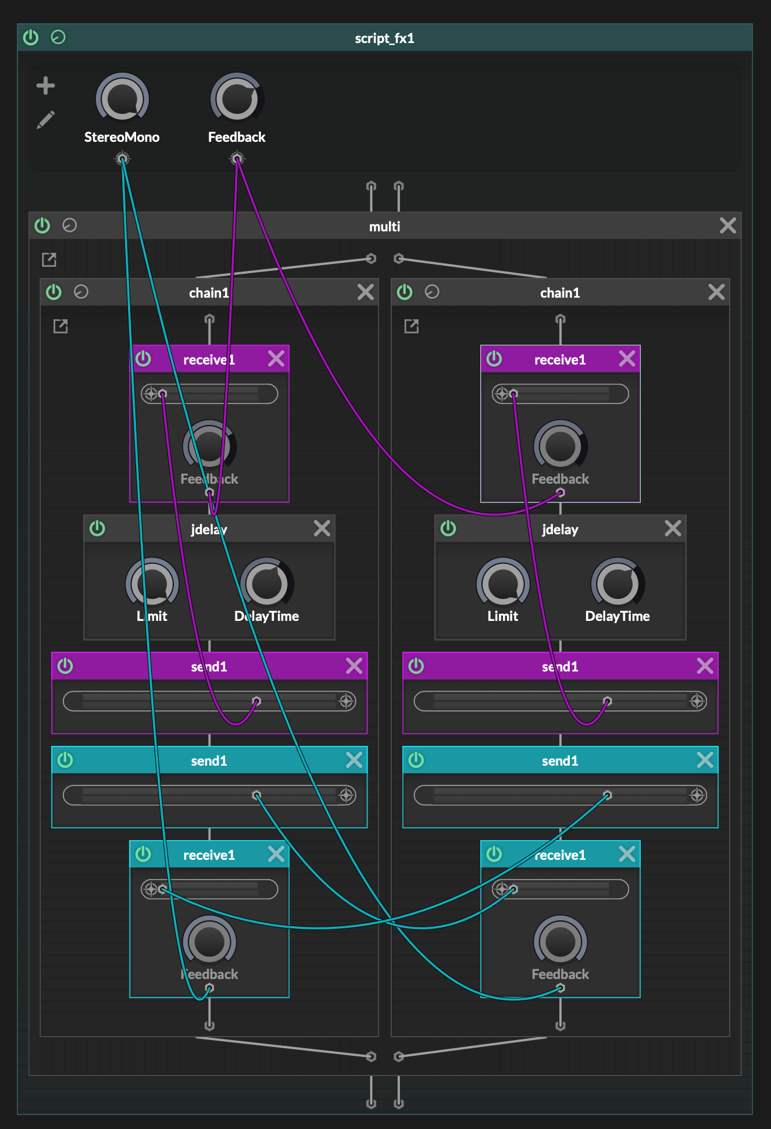Click the left jdelay Limit knob
This screenshot has width=771, height=1129.
152,583
